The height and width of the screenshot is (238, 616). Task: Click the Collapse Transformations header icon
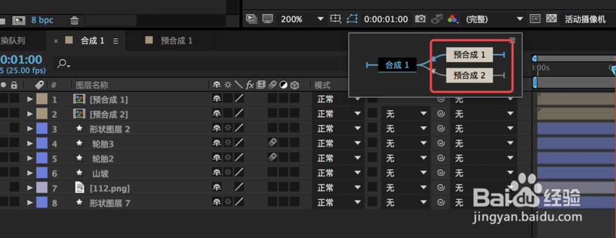[227, 85]
